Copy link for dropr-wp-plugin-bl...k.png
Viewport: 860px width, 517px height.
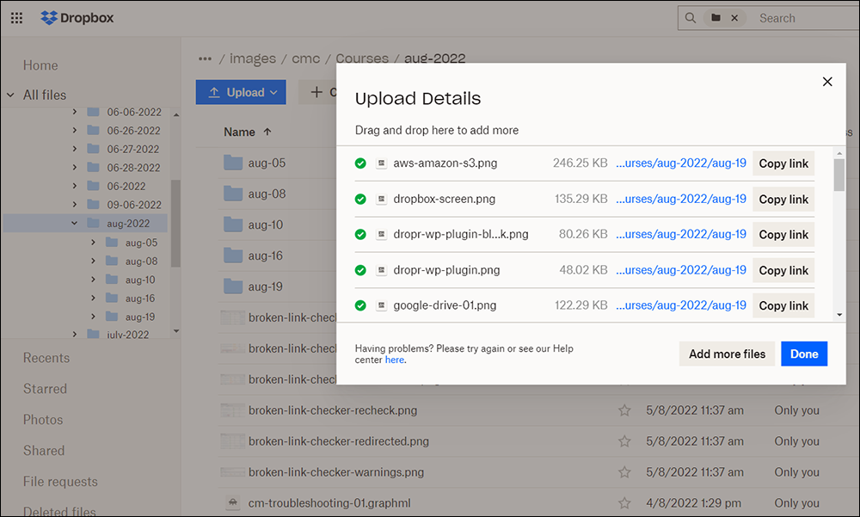click(783, 235)
